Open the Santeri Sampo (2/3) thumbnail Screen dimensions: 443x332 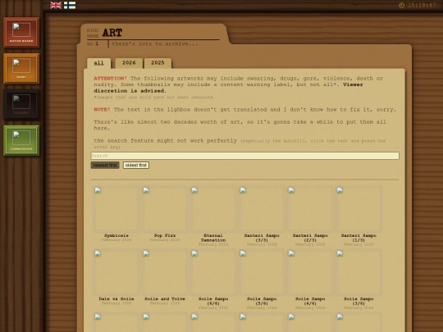[310, 209]
